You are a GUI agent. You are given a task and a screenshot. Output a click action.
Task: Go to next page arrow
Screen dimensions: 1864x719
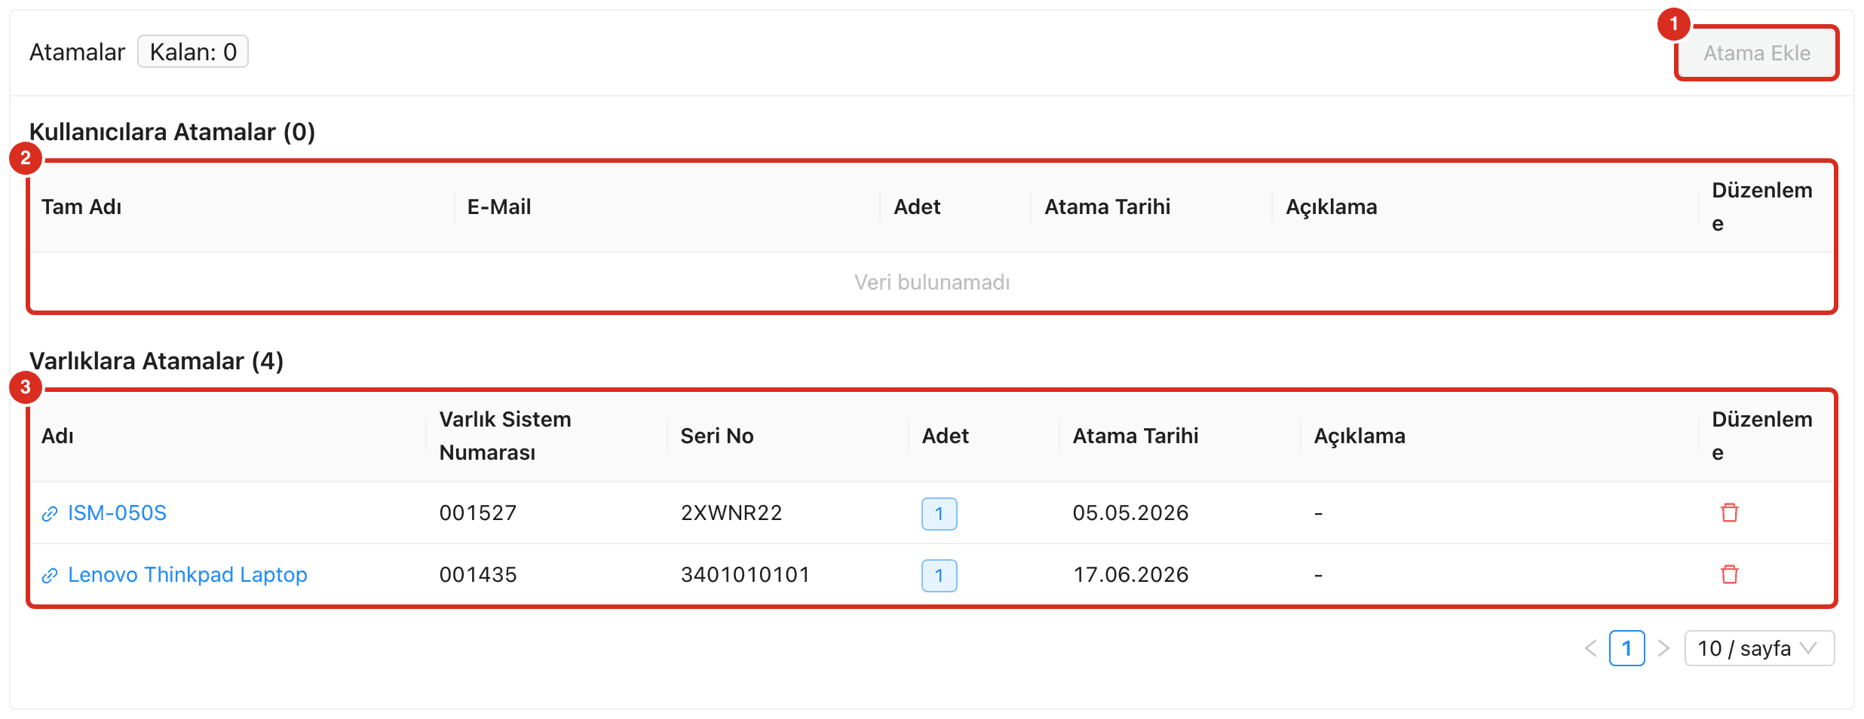click(x=1663, y=648)
